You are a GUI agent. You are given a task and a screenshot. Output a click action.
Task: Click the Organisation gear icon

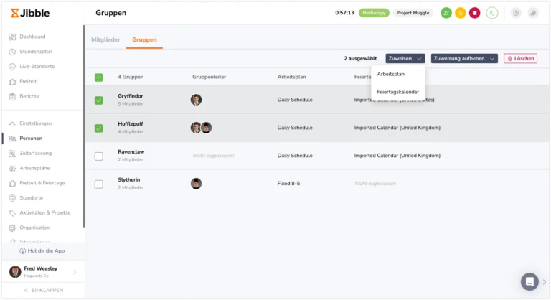[12, 228]
